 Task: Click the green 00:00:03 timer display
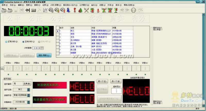point(29,31)
